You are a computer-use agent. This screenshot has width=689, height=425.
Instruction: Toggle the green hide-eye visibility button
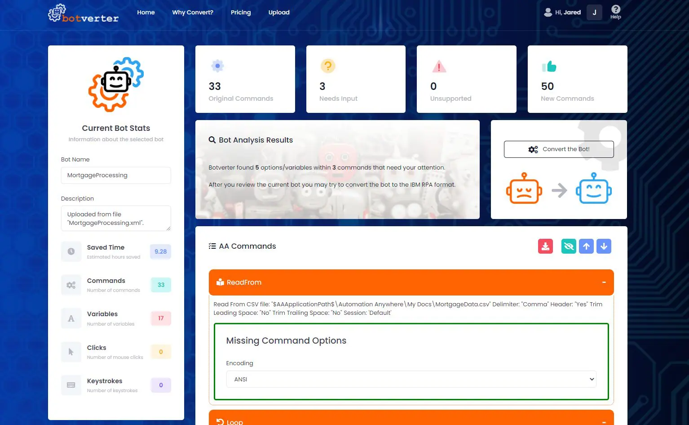click(569, 246)
